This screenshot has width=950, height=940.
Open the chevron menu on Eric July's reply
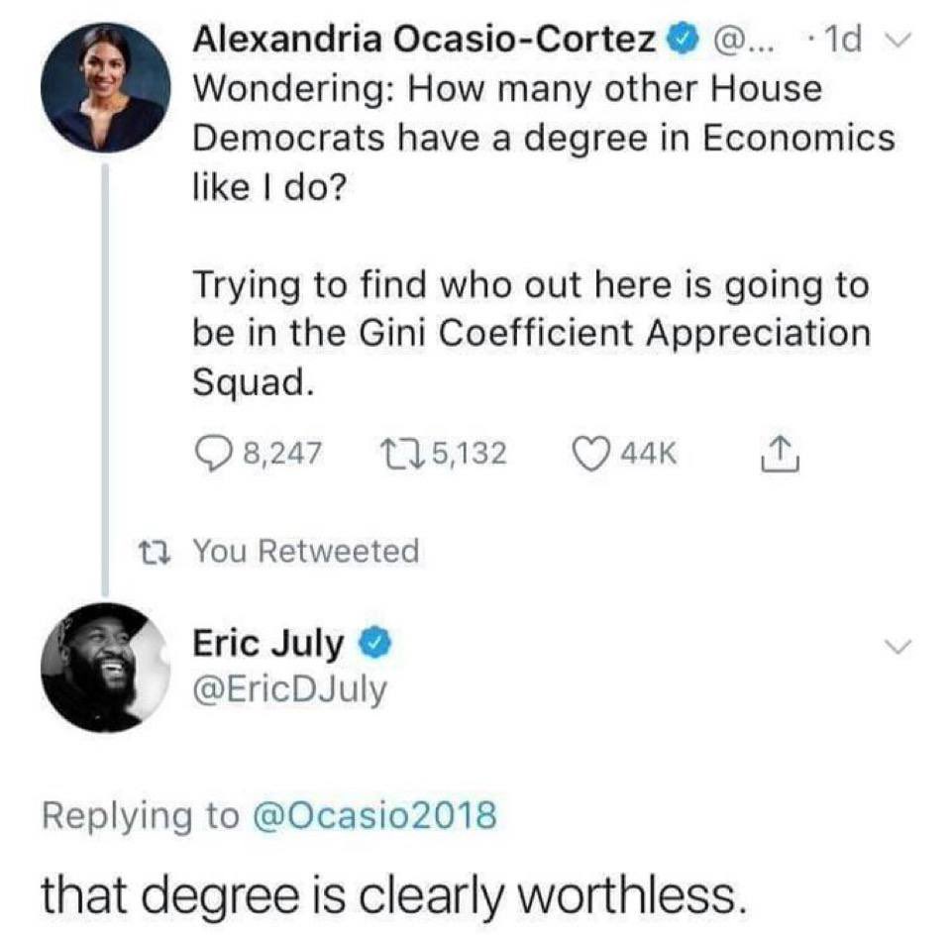tap(897, 647)
